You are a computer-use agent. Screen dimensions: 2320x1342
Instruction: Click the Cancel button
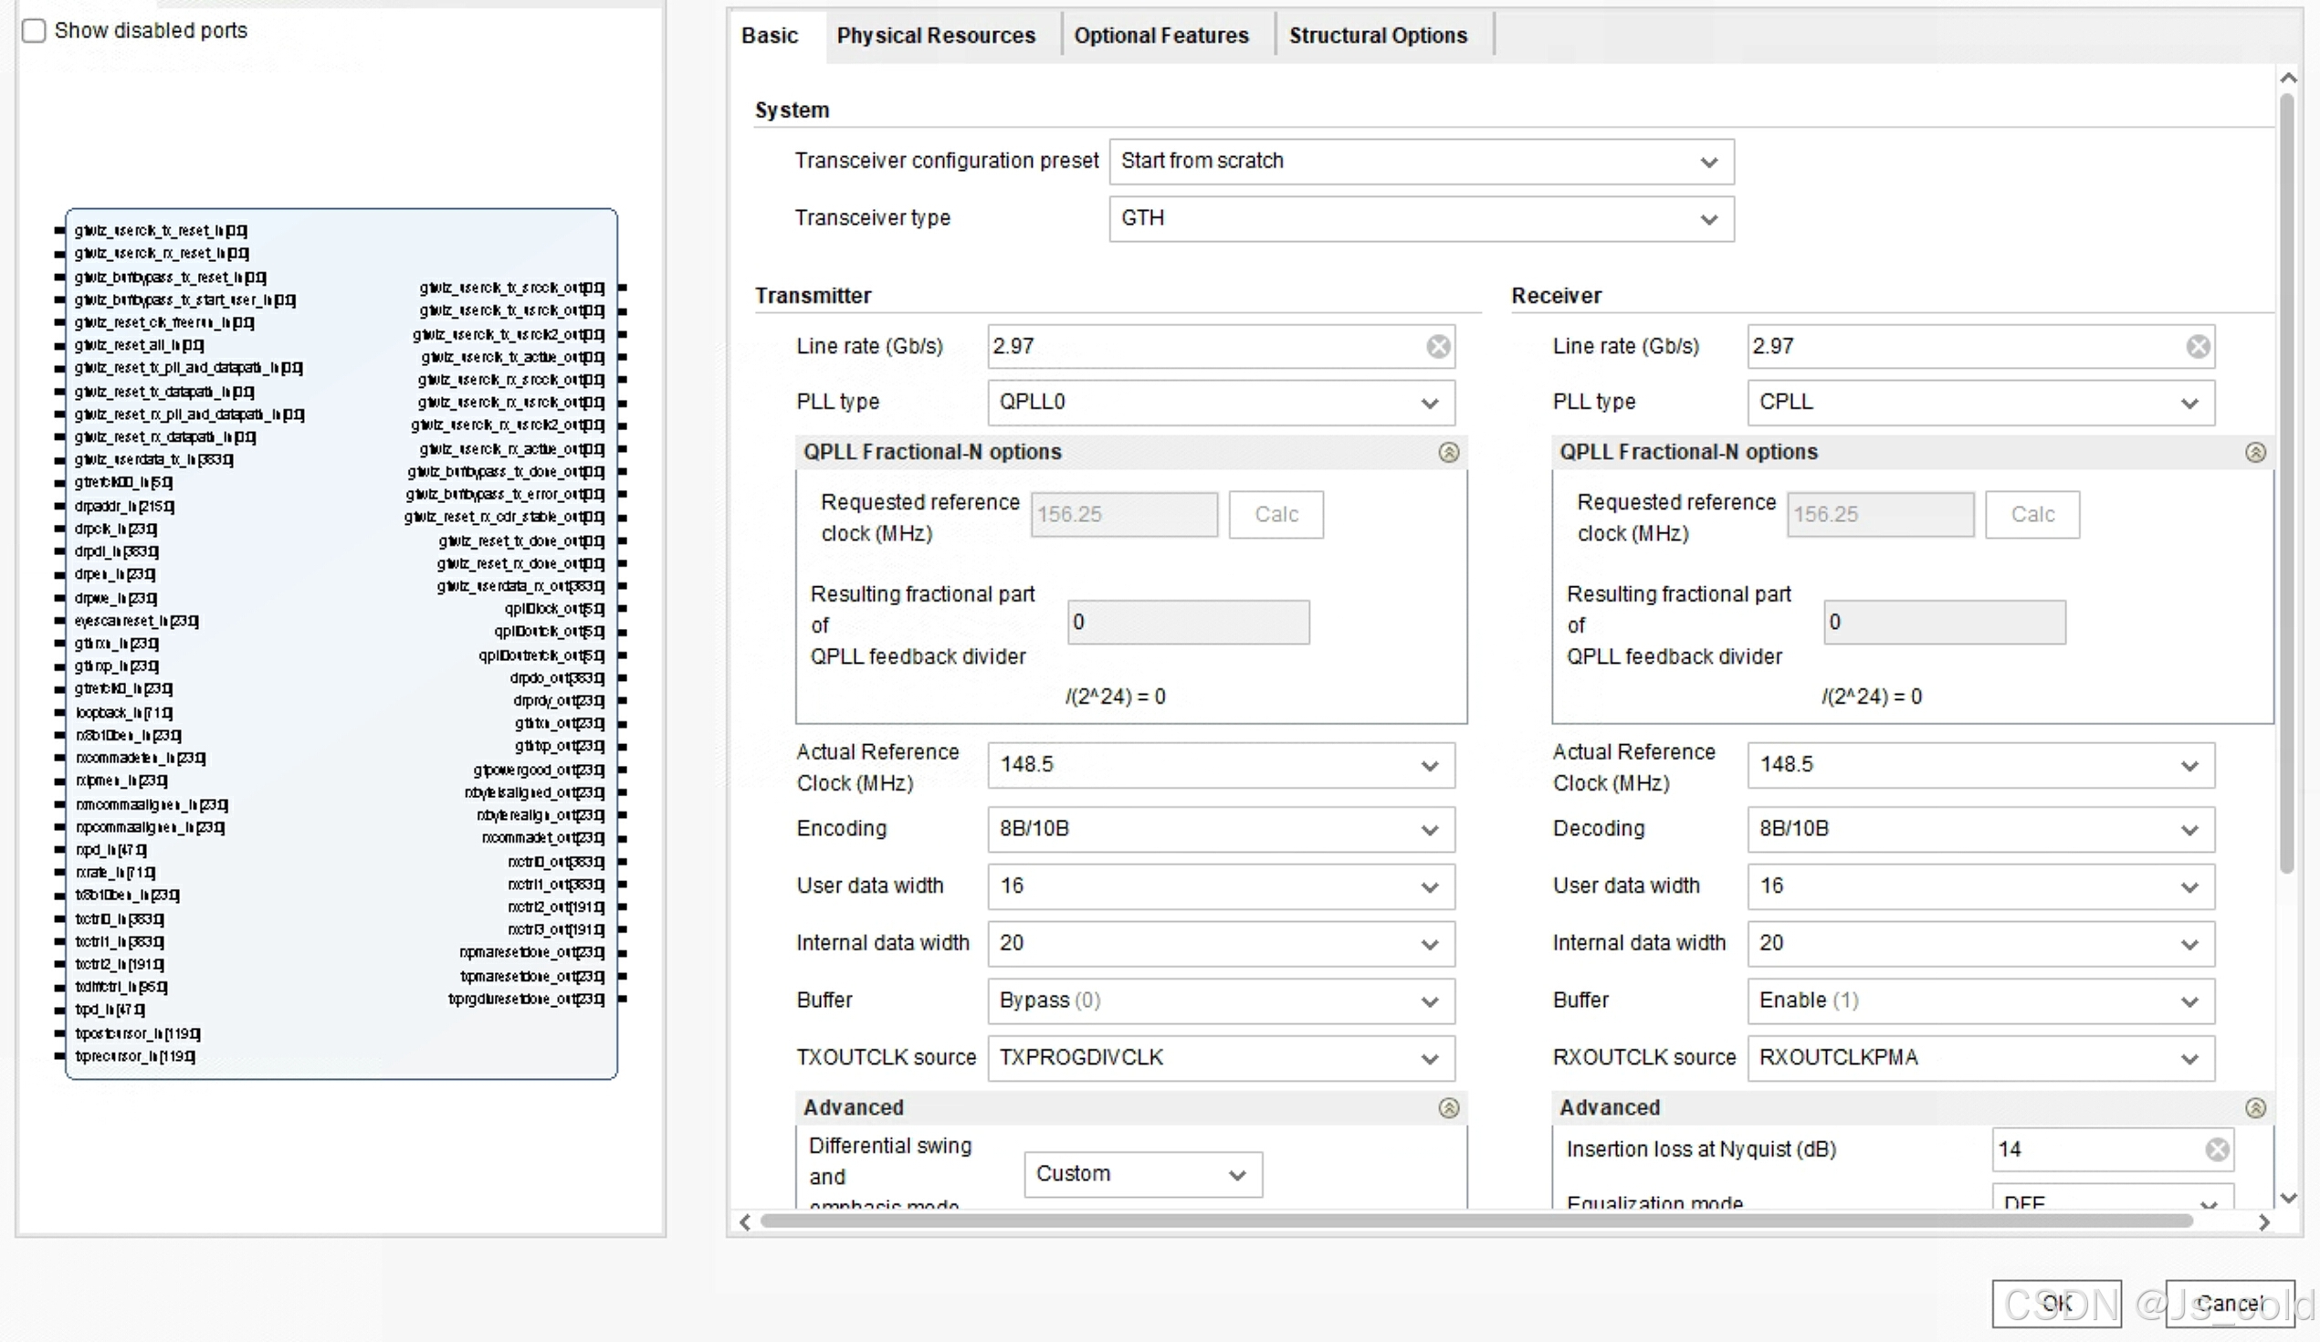(2229, 1304)
